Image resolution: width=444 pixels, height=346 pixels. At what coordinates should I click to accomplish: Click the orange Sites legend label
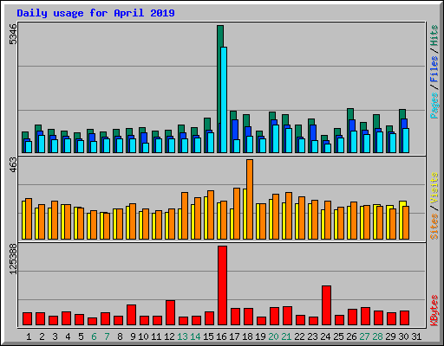[434, 227]
